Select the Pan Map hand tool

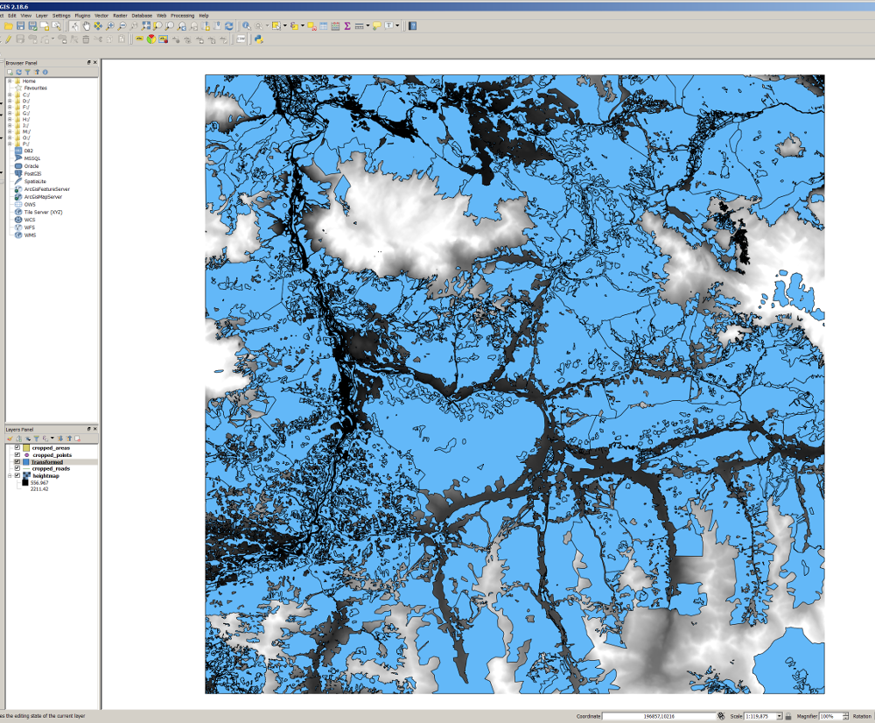pyautogui.click(x=86, y=26)
